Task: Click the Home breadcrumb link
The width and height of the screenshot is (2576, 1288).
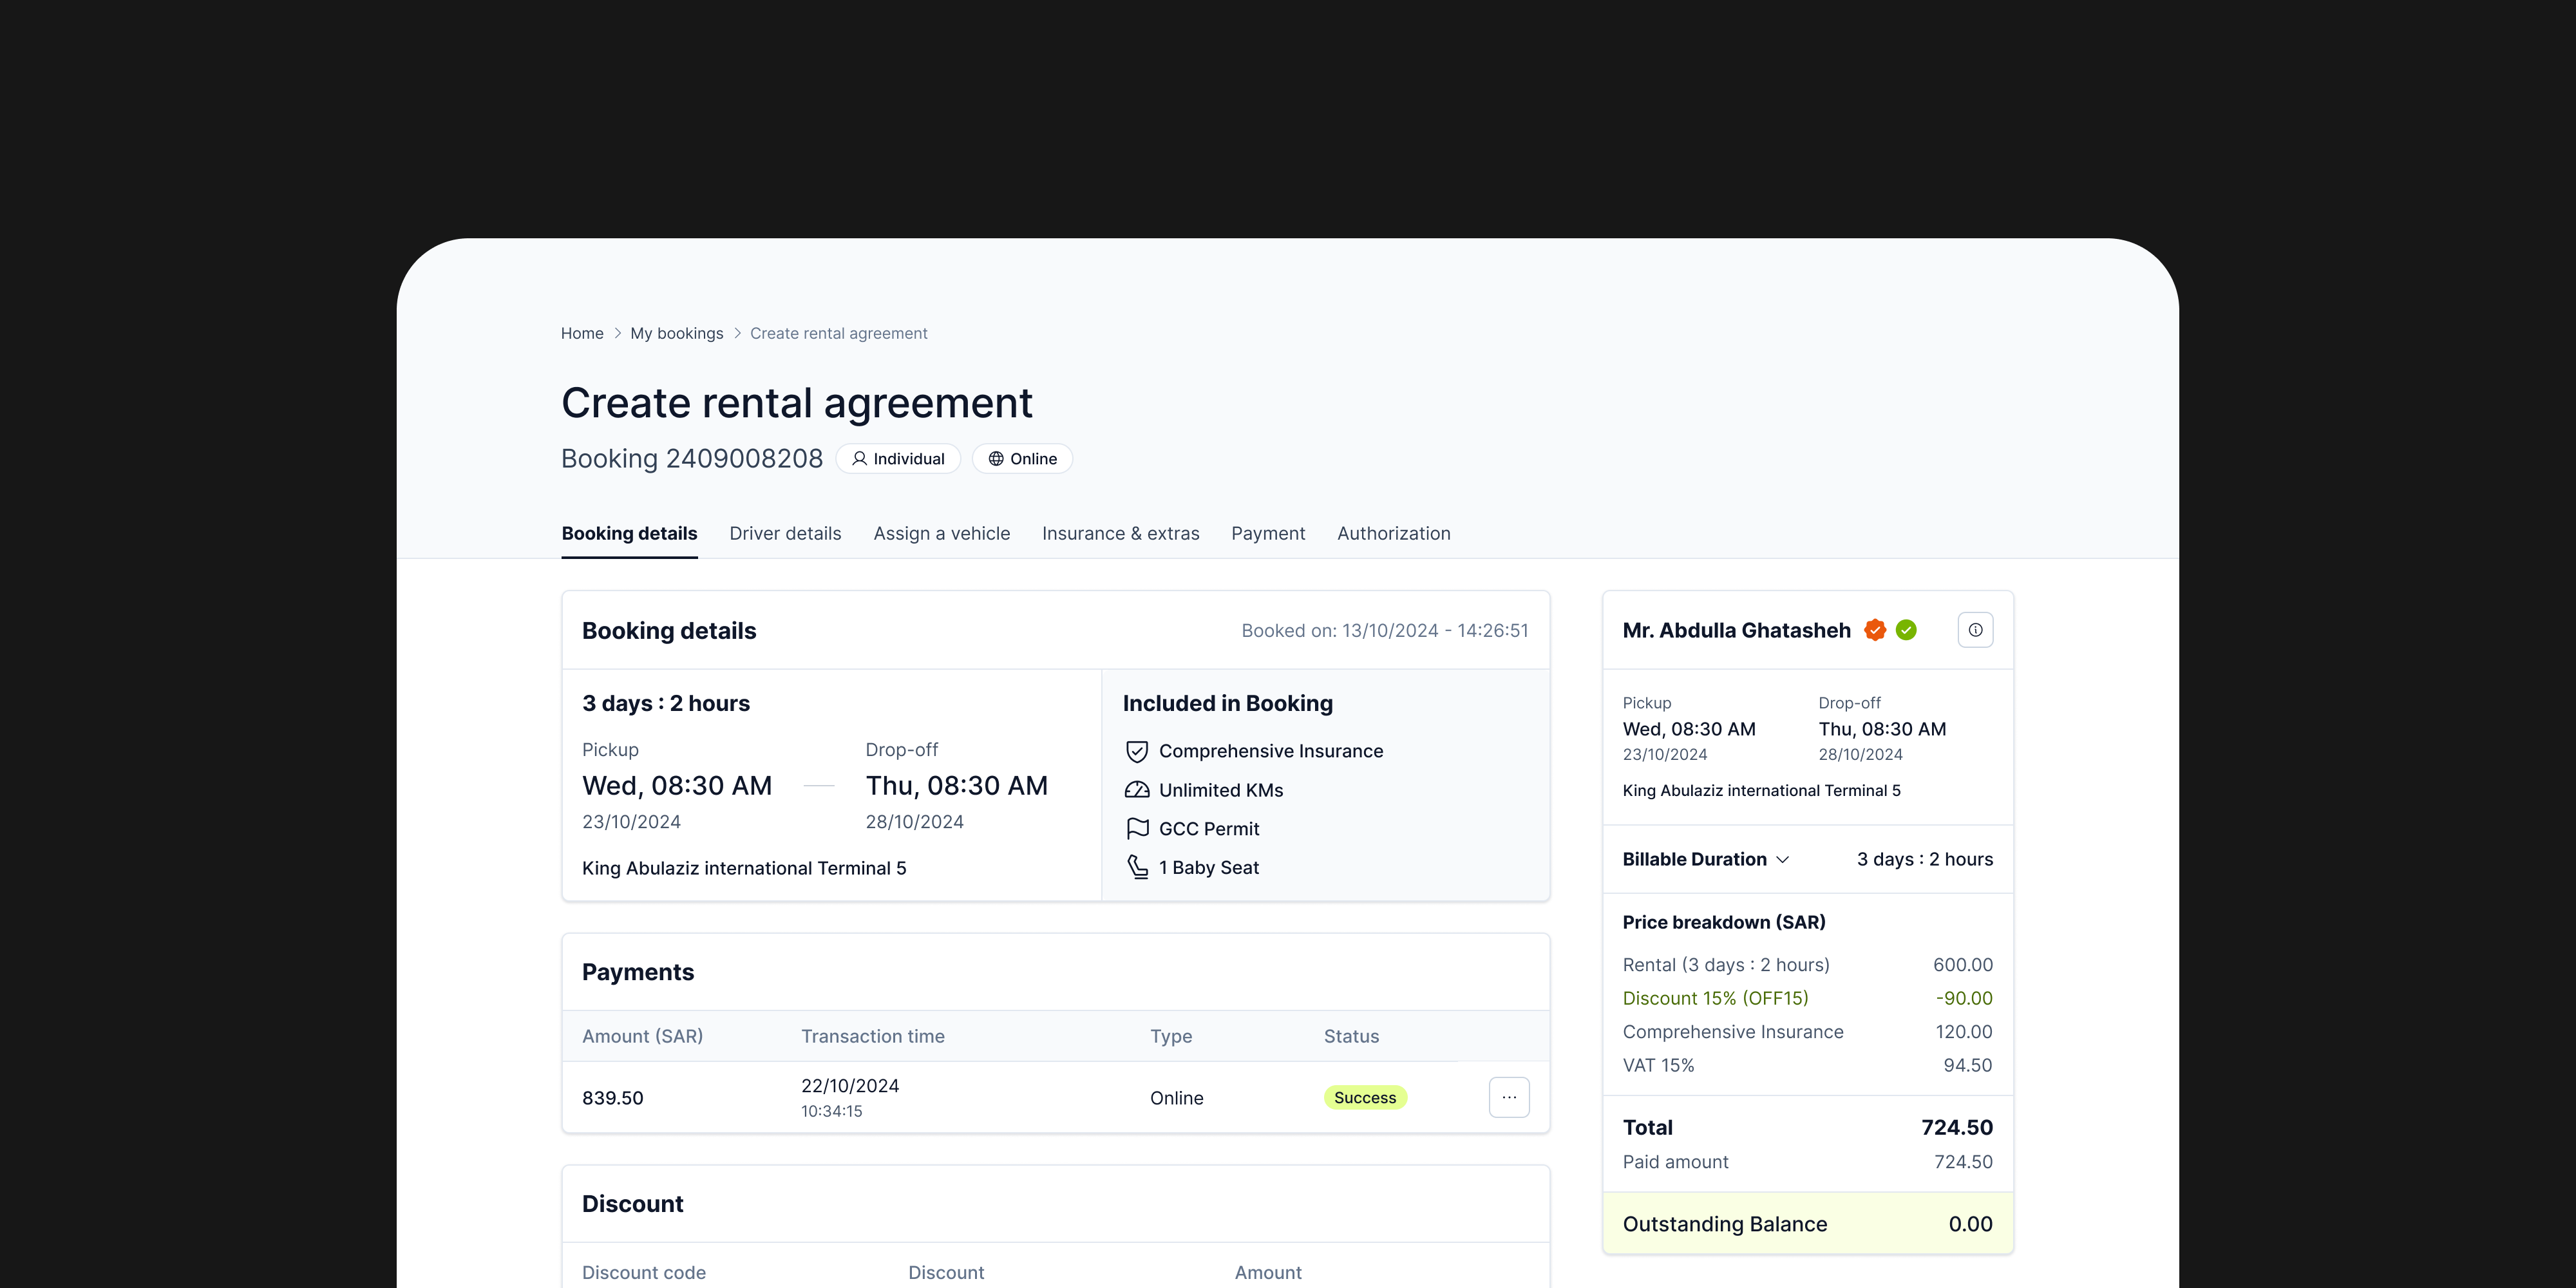Action: 582,333
